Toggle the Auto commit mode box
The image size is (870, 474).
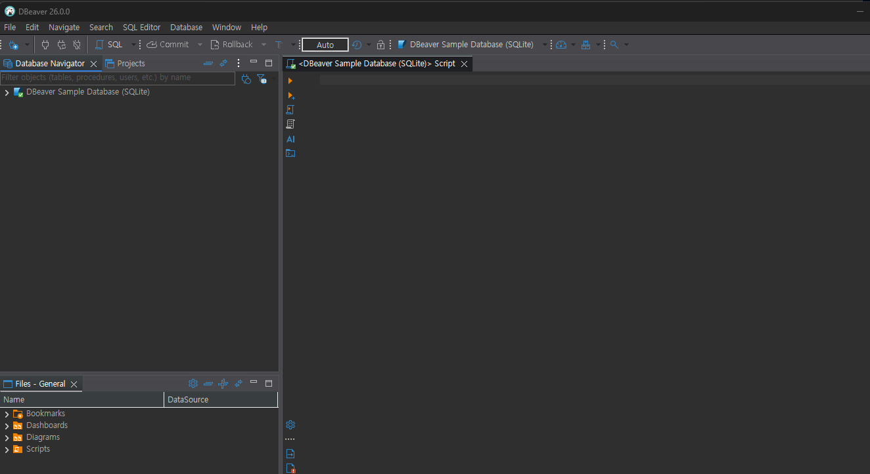pos(325,45)
